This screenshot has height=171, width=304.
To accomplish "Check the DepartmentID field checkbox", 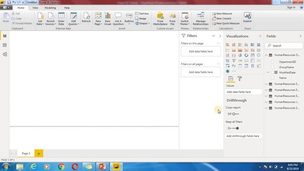I will click(x=272, y=62).
